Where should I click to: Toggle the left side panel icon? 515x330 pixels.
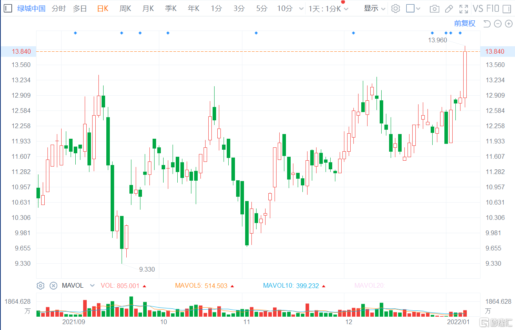(x=8, y=8)
